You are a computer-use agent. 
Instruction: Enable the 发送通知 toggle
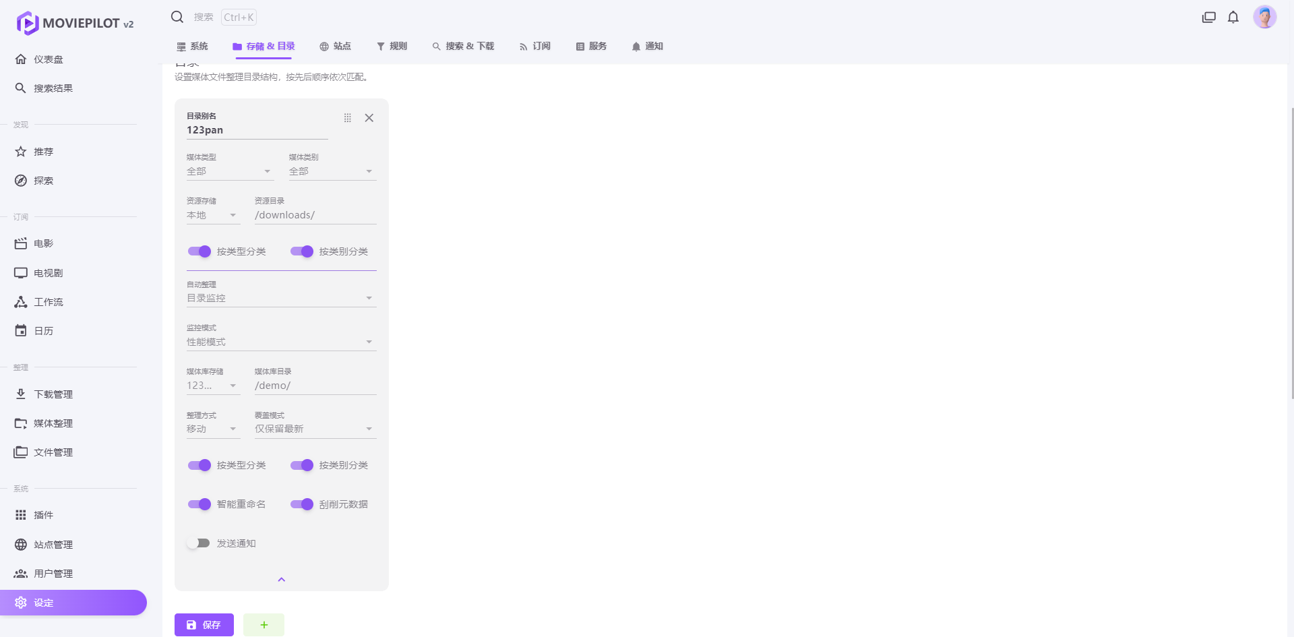199,543
